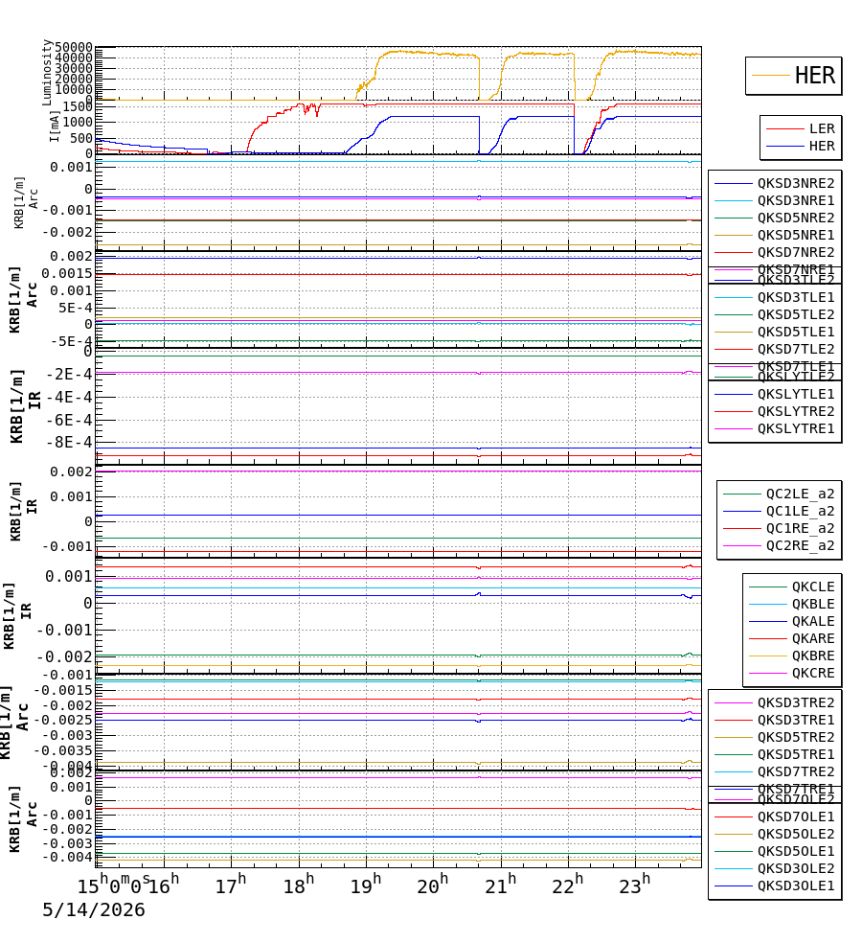Click QKSD7OLE1 legend label
Image resolution: width=862 pixels, height=943 pixels.
[x=796, y=817]
